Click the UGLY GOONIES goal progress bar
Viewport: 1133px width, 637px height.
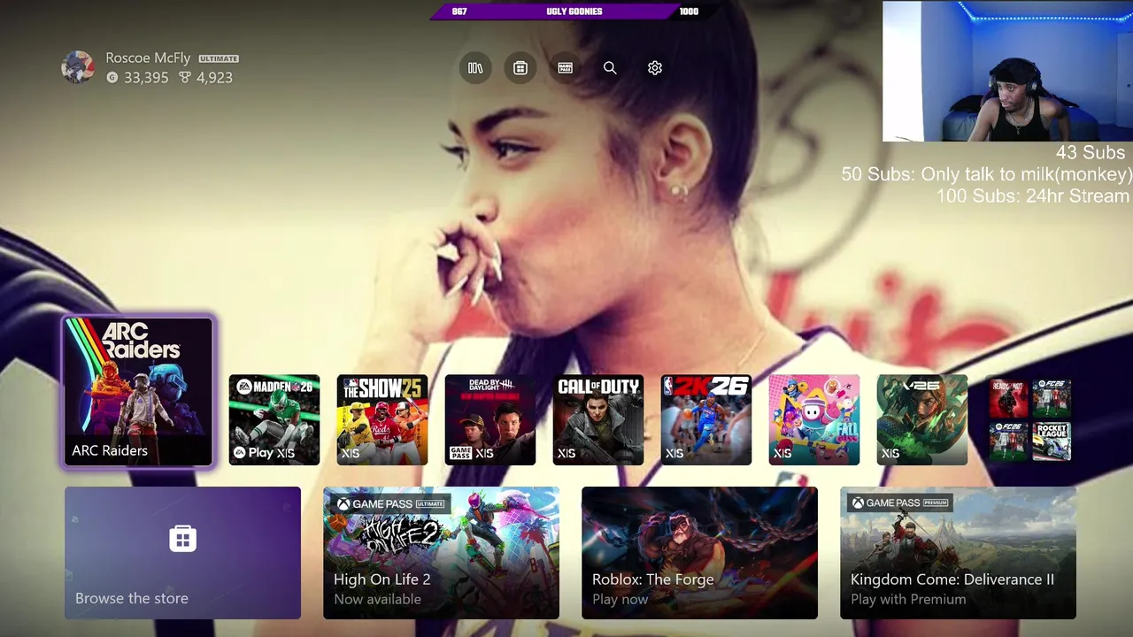[574, 12]
